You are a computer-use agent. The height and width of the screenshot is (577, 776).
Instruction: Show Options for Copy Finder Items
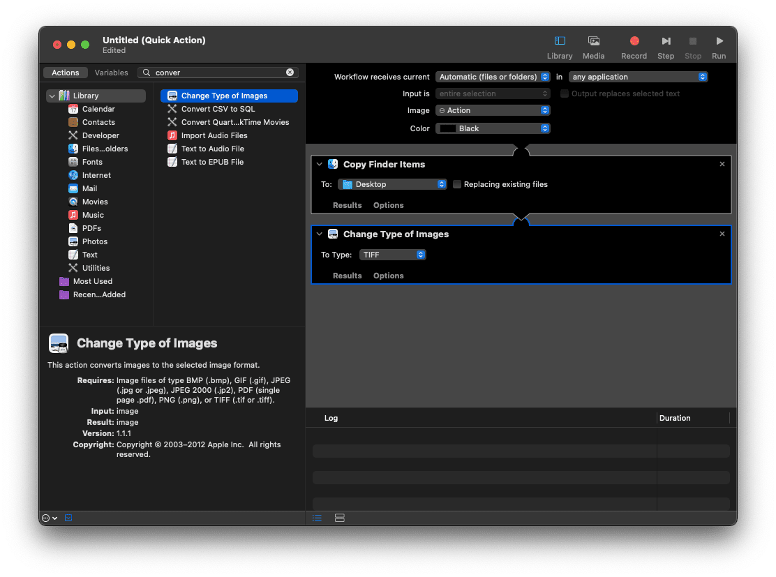(x=389, y=205)
